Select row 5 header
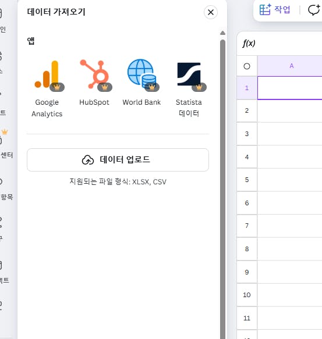 [x=247, y=180]
